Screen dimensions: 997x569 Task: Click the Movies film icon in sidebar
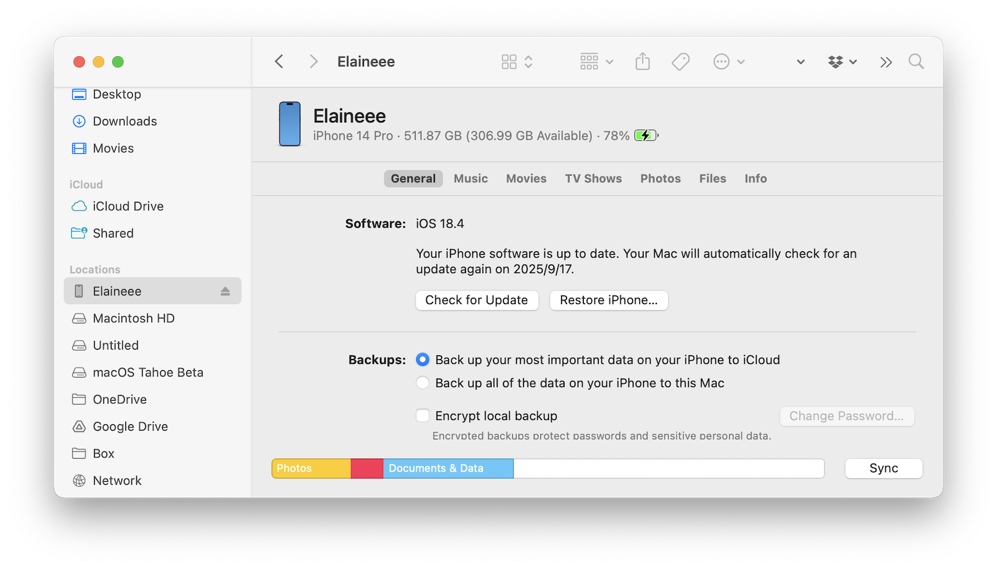pyautogui.click(x=79, y=148)
